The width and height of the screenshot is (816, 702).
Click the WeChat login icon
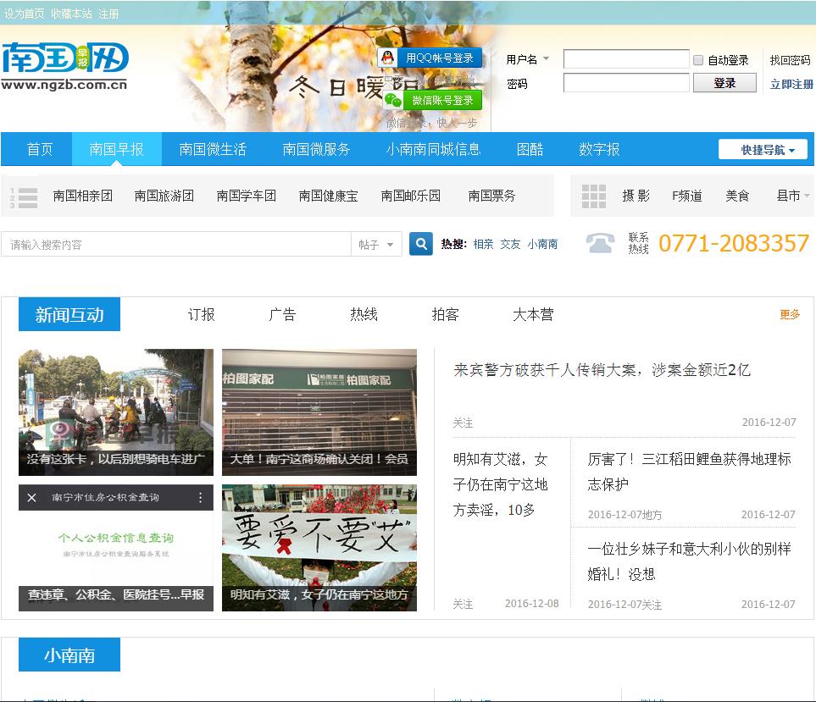tap(393, 100)
